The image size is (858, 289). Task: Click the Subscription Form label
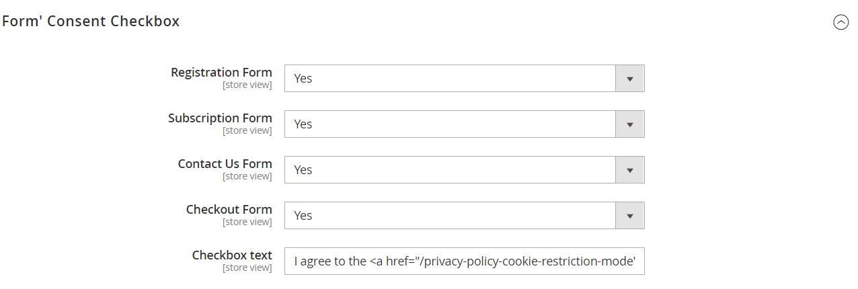pos(220,118)
